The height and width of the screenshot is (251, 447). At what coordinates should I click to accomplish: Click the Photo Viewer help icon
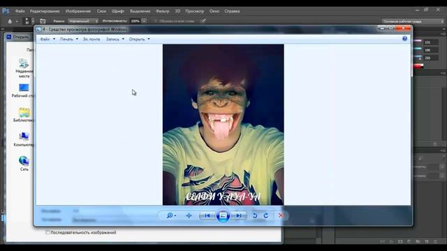pos(404,39)
